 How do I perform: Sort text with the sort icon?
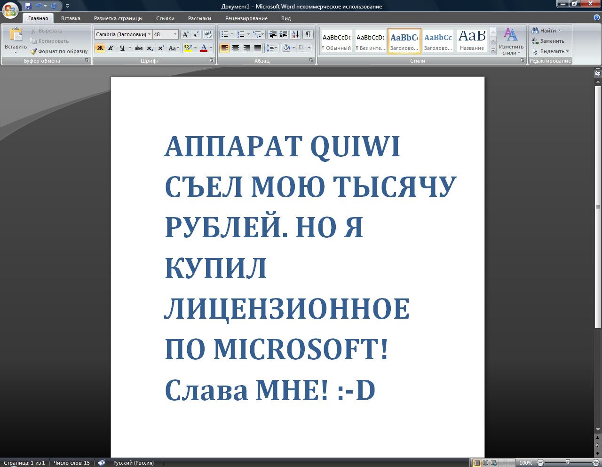(295, 34)
